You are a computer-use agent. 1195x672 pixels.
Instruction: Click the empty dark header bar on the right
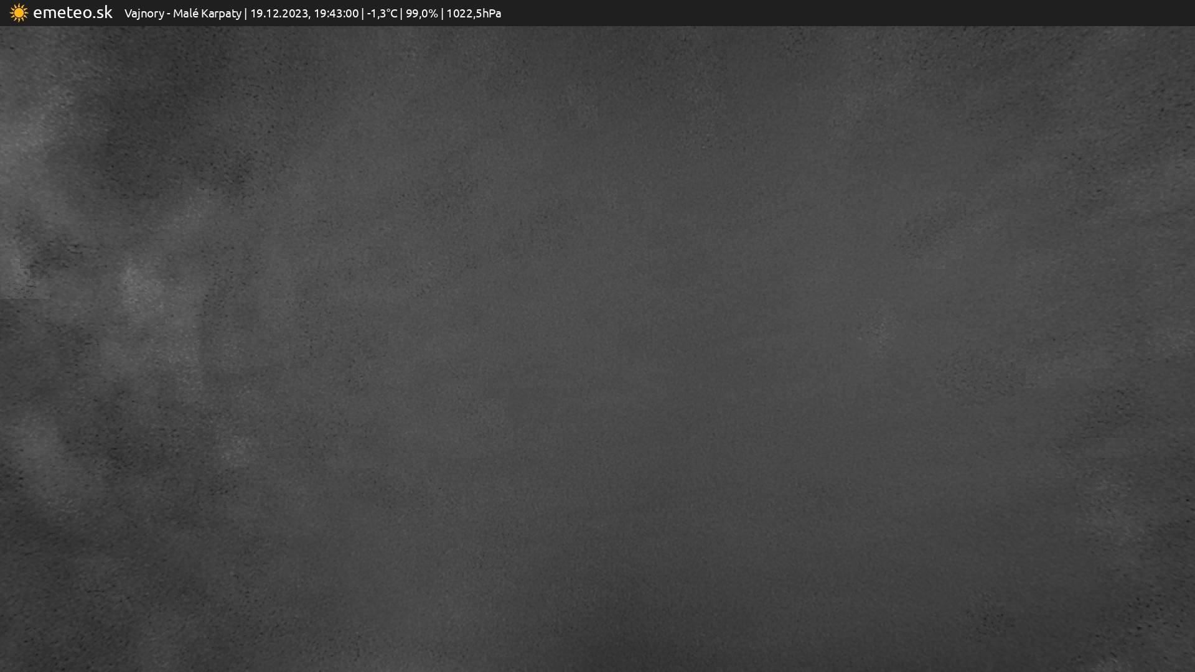pyautogui.click(x=871, y=13)
